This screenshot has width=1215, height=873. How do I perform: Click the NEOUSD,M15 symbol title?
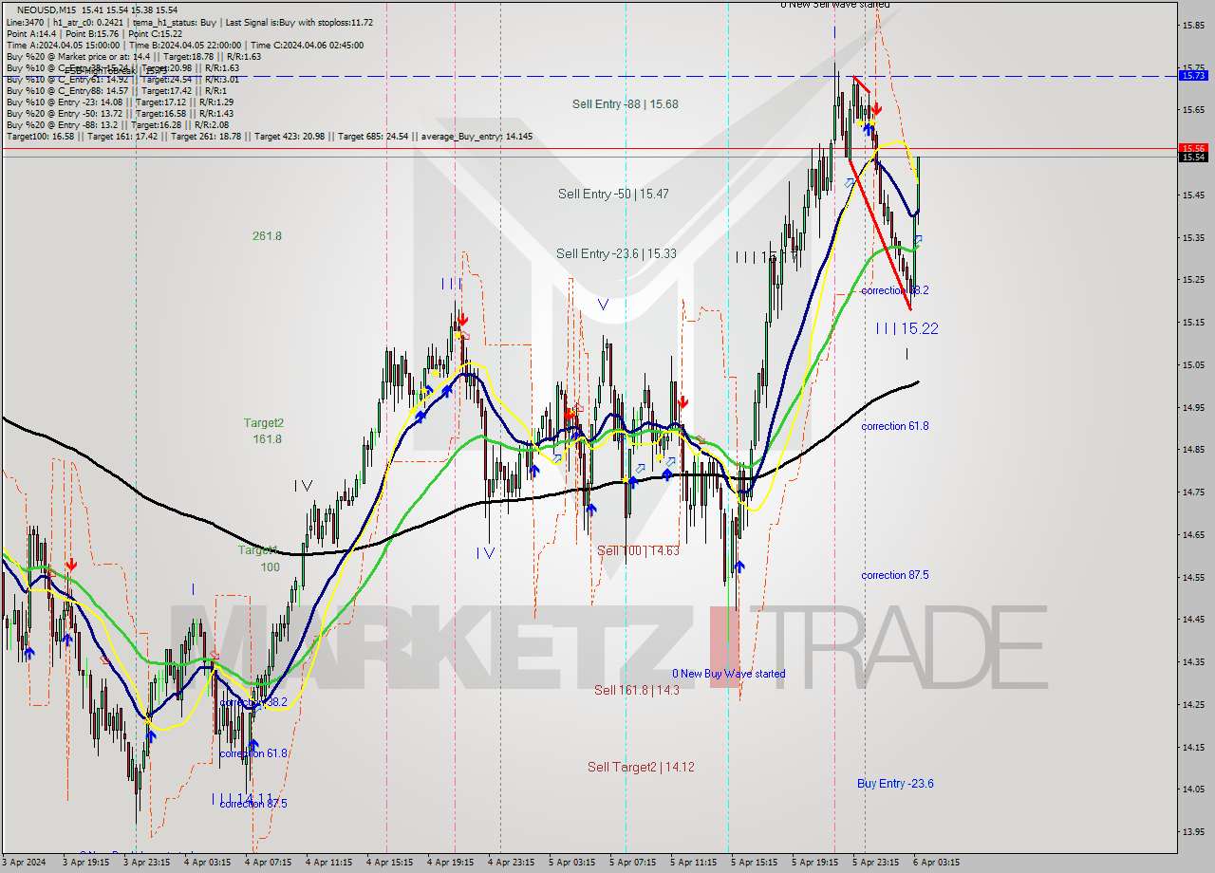(x=47, y=9)
